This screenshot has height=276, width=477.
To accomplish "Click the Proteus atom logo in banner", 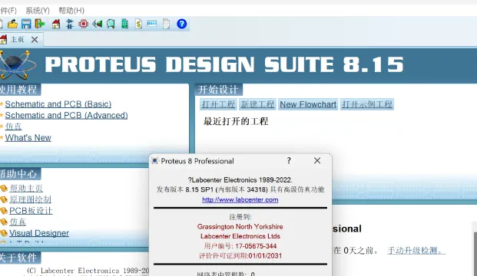I will click(x=18, y=64).
